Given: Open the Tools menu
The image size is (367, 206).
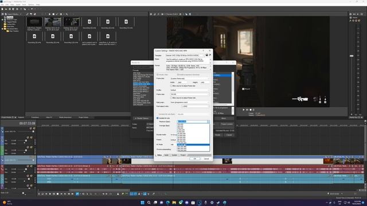Looking at the screenshot, I should click(x=24, y=5).
